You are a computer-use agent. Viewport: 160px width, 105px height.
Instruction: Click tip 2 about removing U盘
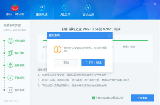point(84,80)
